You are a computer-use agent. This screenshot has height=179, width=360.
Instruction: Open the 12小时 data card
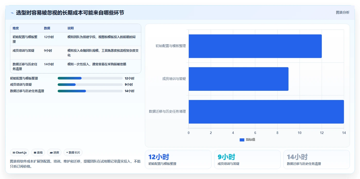tap(178, 159)
